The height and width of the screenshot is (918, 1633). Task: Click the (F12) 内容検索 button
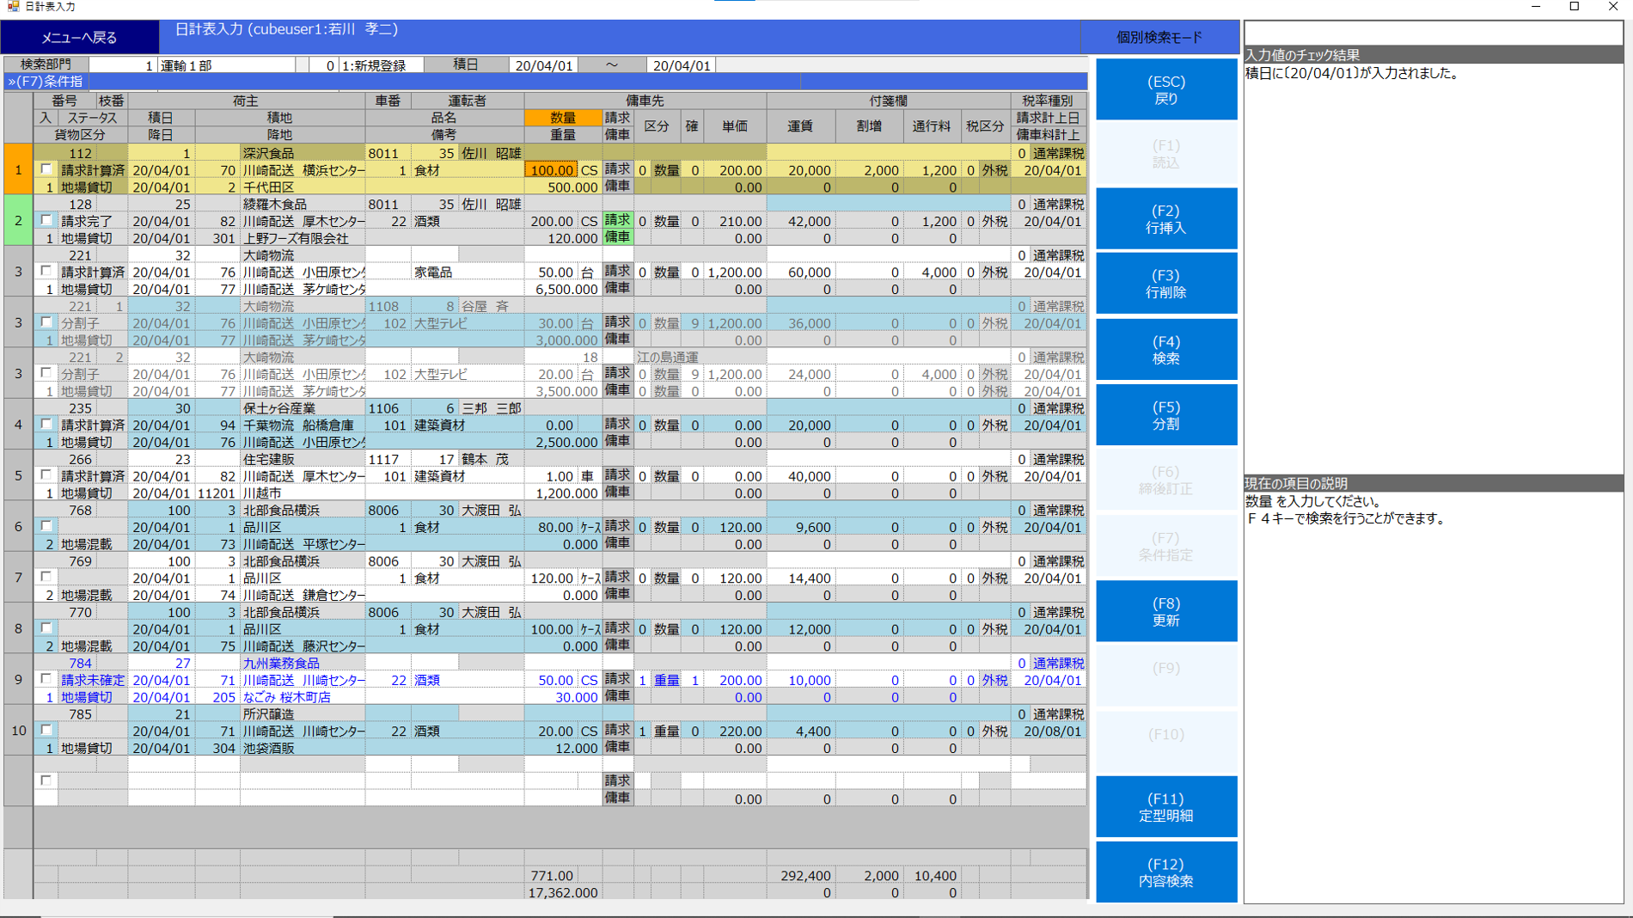tap(1165, 872)
